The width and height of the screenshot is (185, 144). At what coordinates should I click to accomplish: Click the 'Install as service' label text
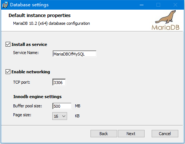(29, 44)
